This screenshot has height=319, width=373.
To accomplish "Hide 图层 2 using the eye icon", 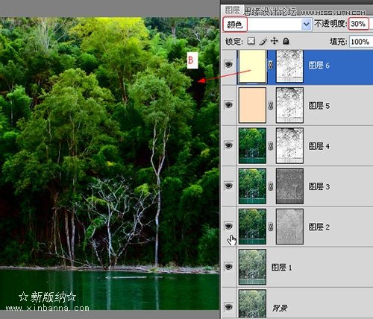I will pos(228,226).
